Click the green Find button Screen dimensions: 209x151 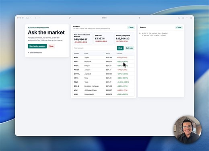pos(120,48)
